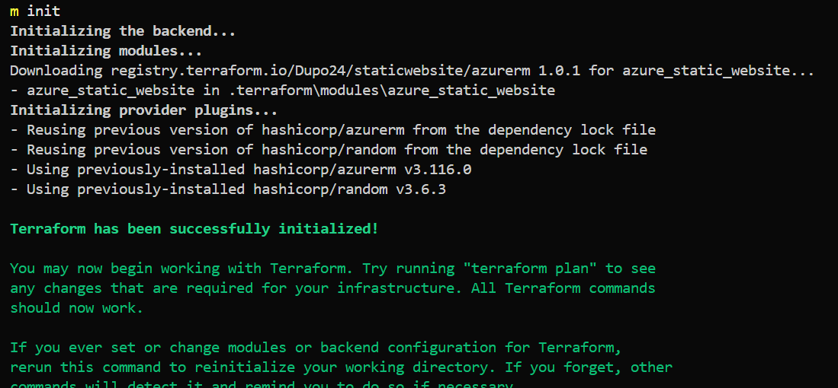Select the 'Initializing provider plugins...' line

144,110
